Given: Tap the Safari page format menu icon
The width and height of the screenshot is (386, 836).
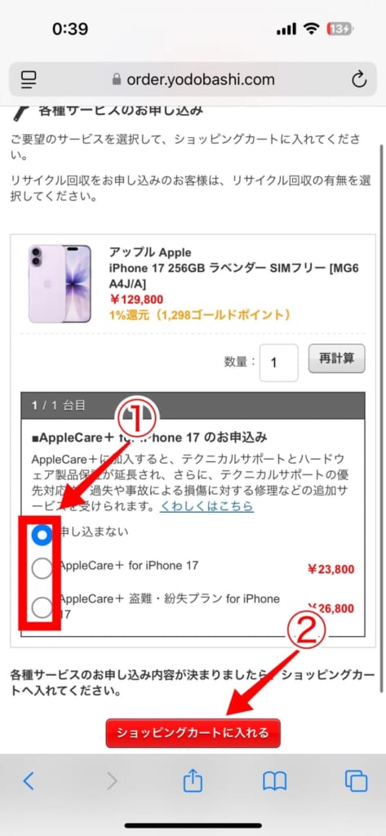Looking at the screenshot, I should coord(29,80).
